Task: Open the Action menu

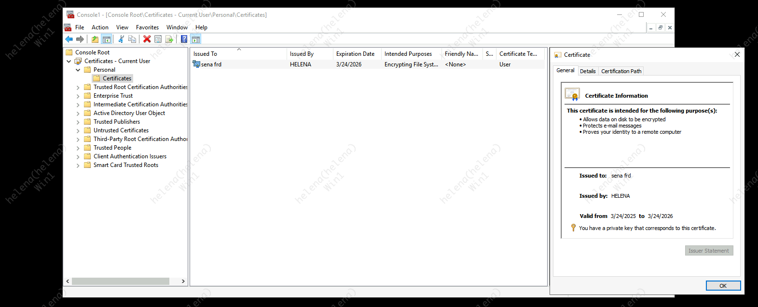Action: point(100,27)
